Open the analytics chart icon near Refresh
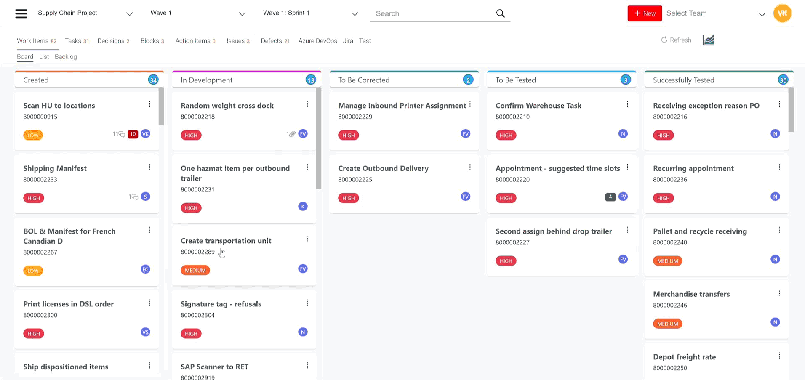The height and width of the screenshot is (380, 805). 708,40
